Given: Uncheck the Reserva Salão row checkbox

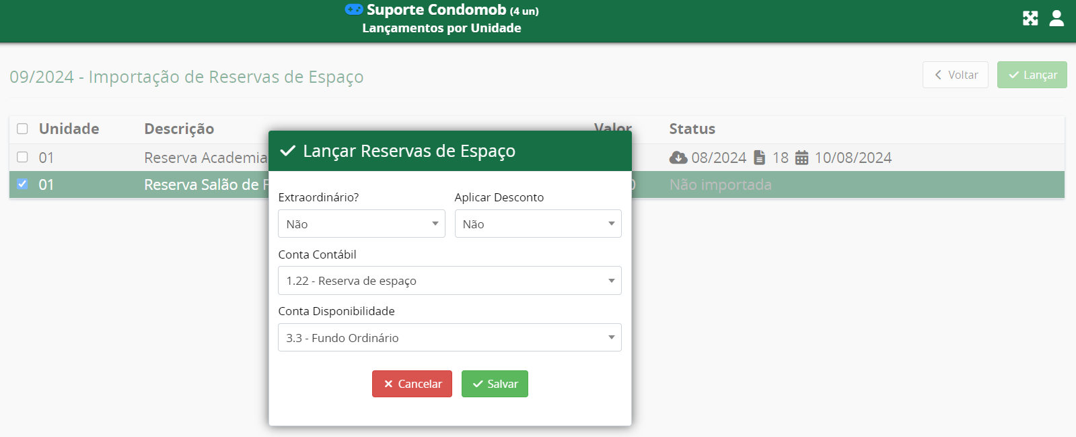Looking at the screenshot, I should pyautogui.click(x=23, y=184).
